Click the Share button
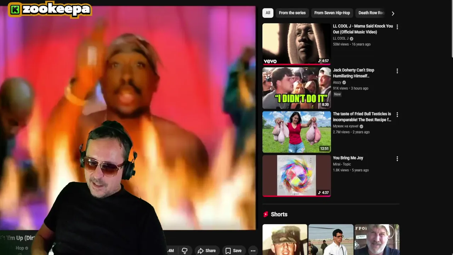This screenshot has height=255, width=453. click(207, 251)
